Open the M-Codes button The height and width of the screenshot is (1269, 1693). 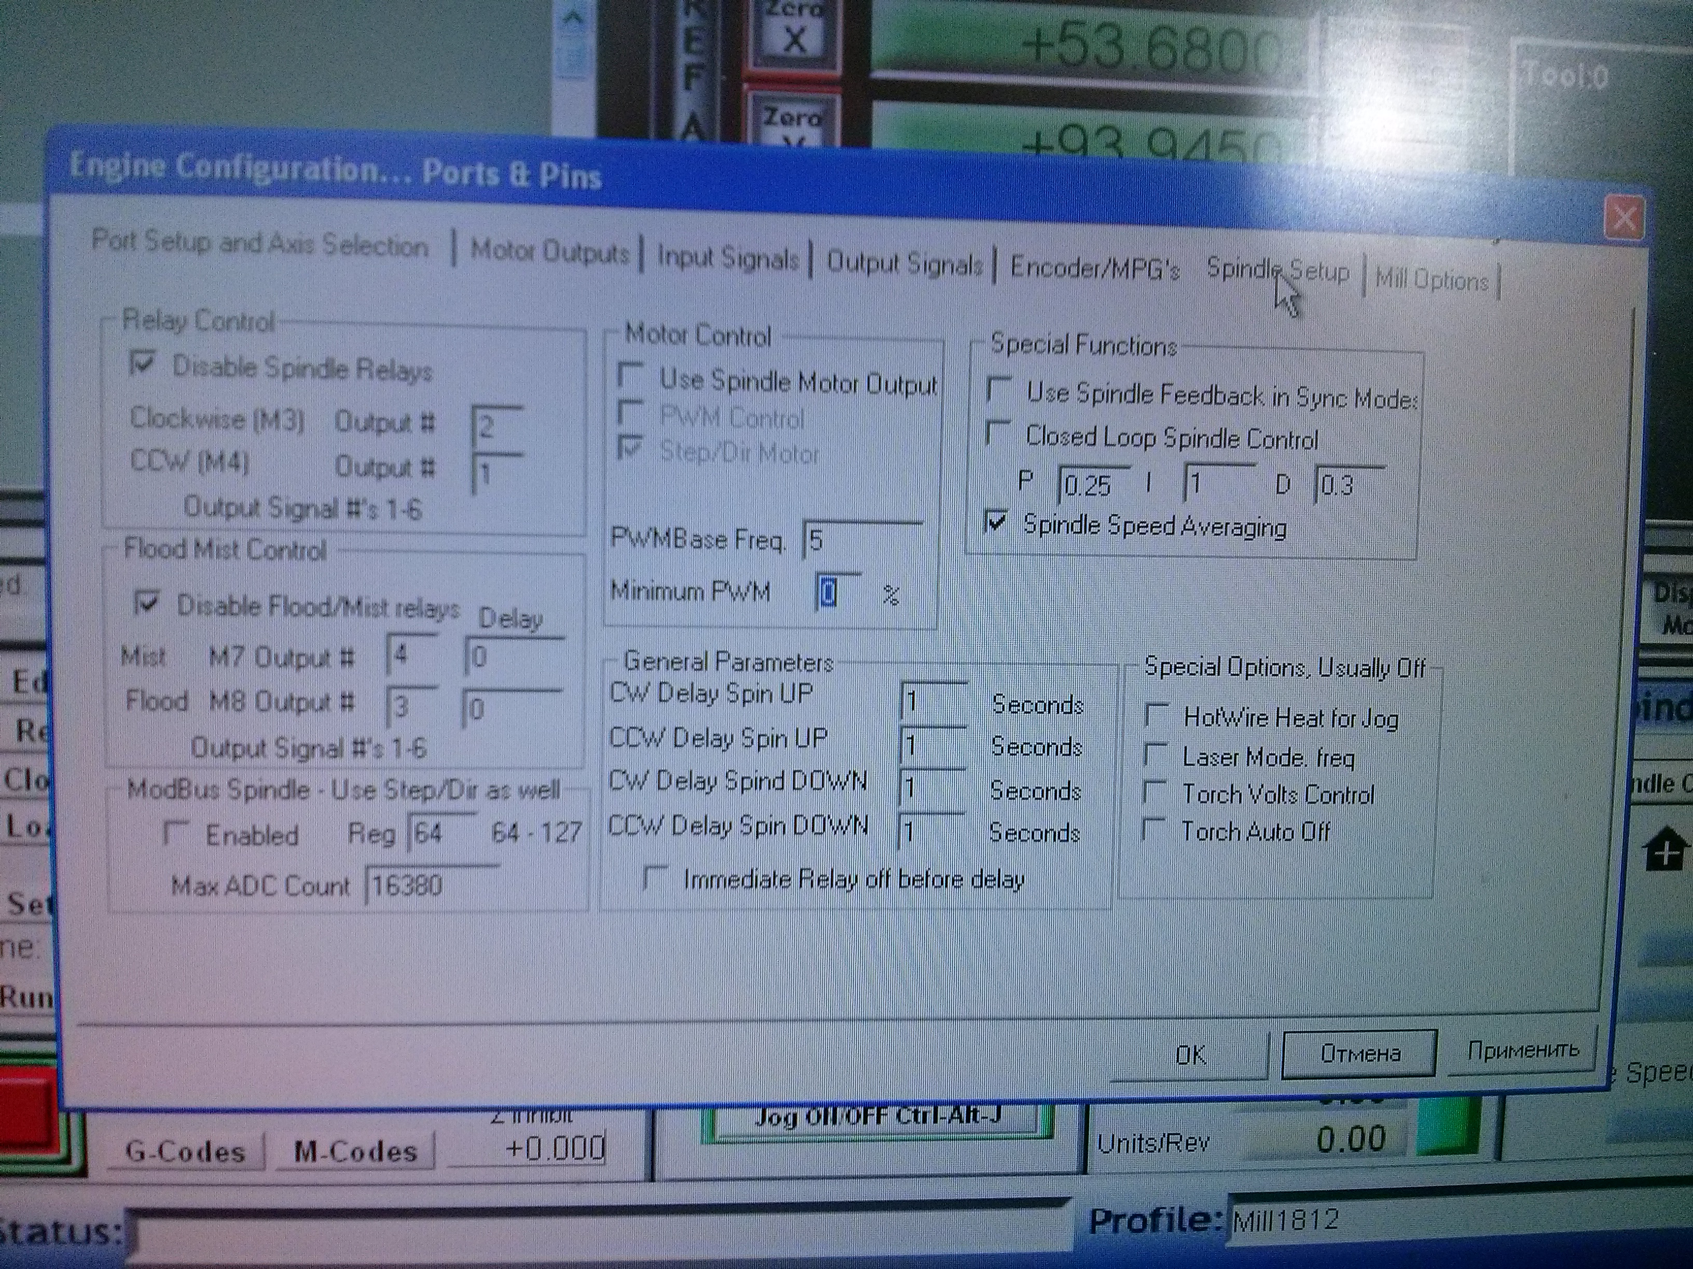pyautogui.click(x=356, y=1151)
